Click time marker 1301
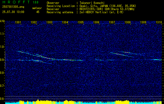Viewport: 164px width, 104px height. (x=18, y=22)
